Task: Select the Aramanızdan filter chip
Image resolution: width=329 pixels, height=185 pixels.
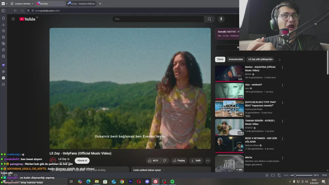Action: (x=236, y=59)
